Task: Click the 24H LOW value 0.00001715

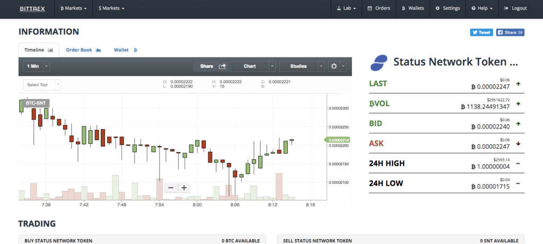Action: pyautogui.click(x=491, y=187)
